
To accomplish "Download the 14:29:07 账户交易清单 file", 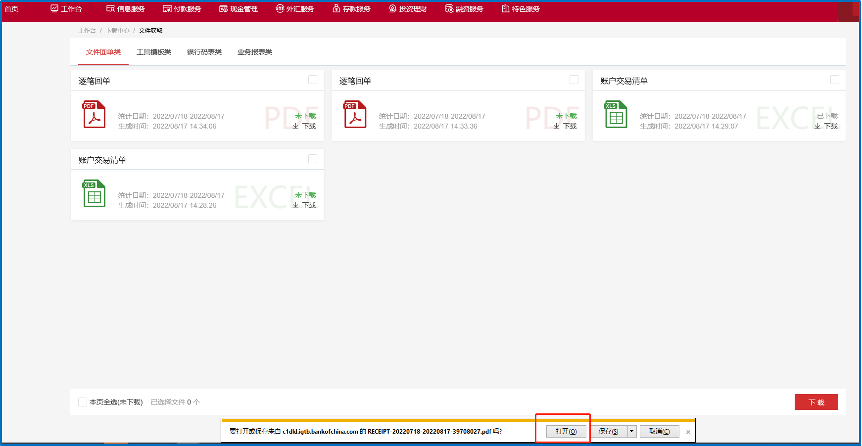I will pyautogui.click(x=826, y=126).
